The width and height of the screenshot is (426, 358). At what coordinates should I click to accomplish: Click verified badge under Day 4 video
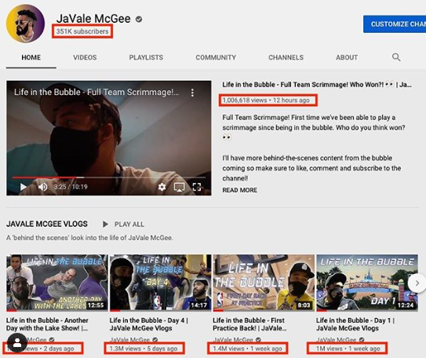point(155,339)
